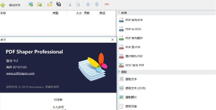The width and height of the screenshot is (216, 110).
Task: Click the 版本 9.2 version text
Action: point(12,61)
